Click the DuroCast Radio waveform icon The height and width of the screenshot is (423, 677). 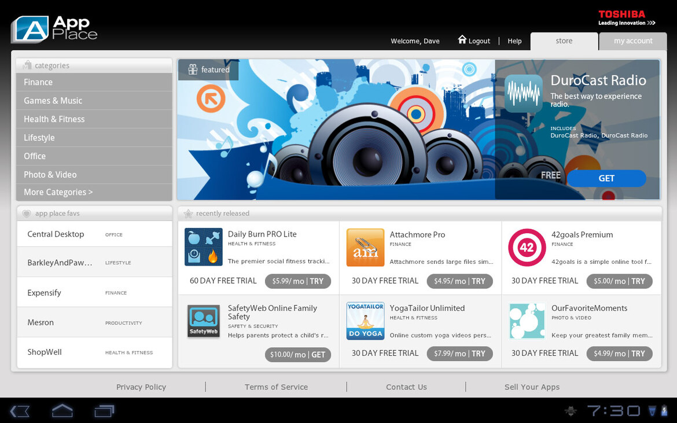coord(523,93)
